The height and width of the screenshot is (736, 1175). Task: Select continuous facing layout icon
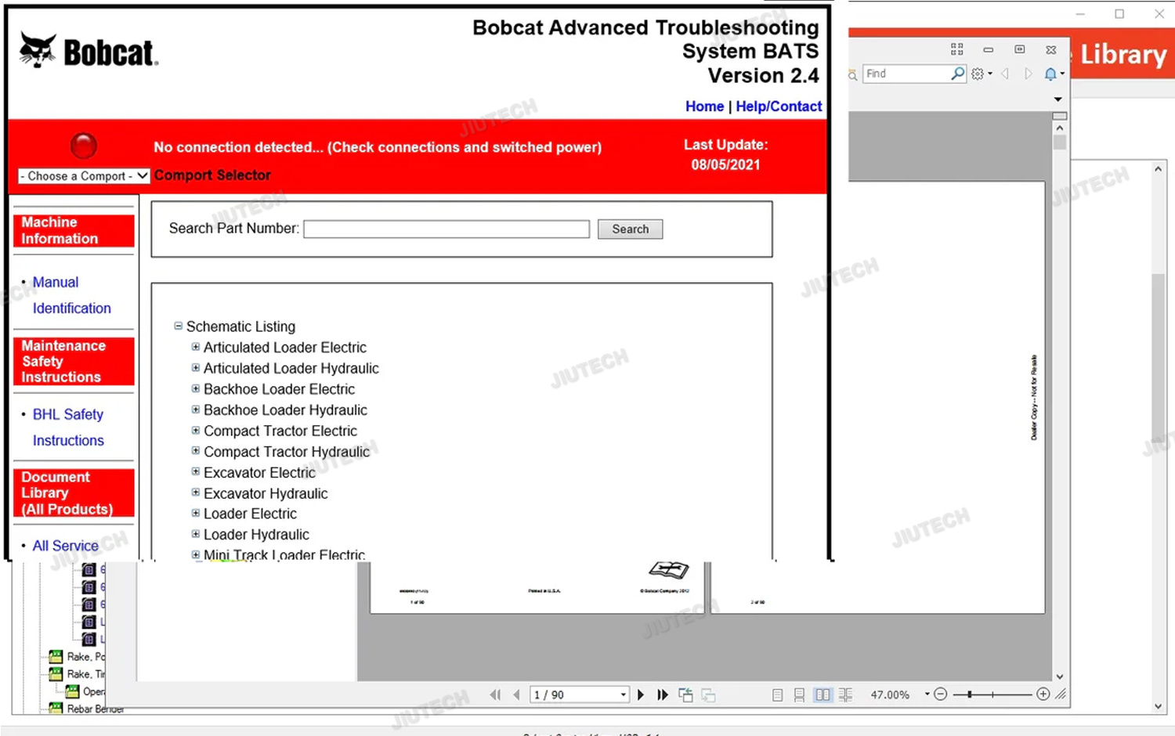click(845, 695)
